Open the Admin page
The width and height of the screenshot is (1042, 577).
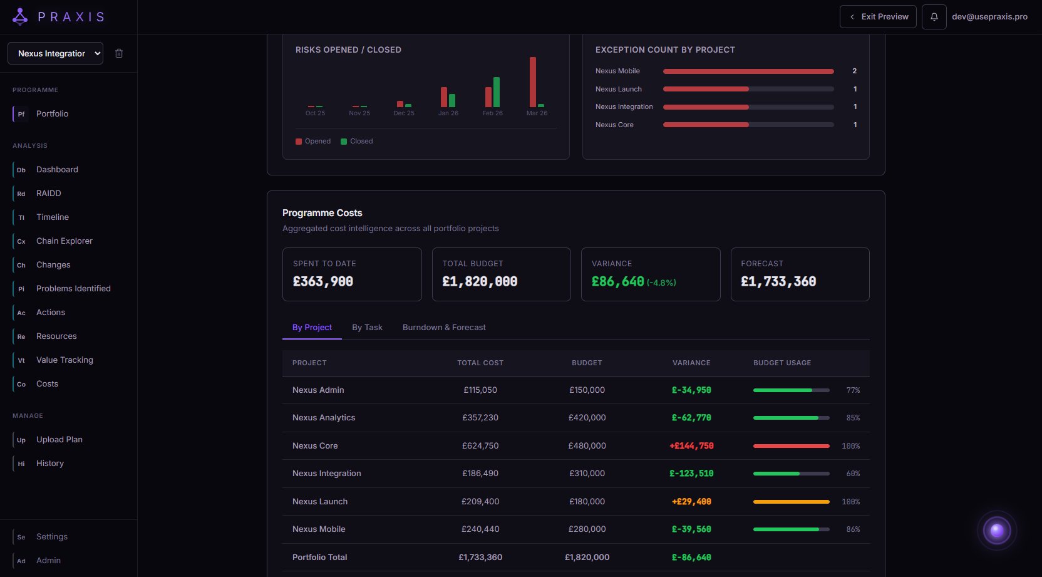tap(48, 560)
